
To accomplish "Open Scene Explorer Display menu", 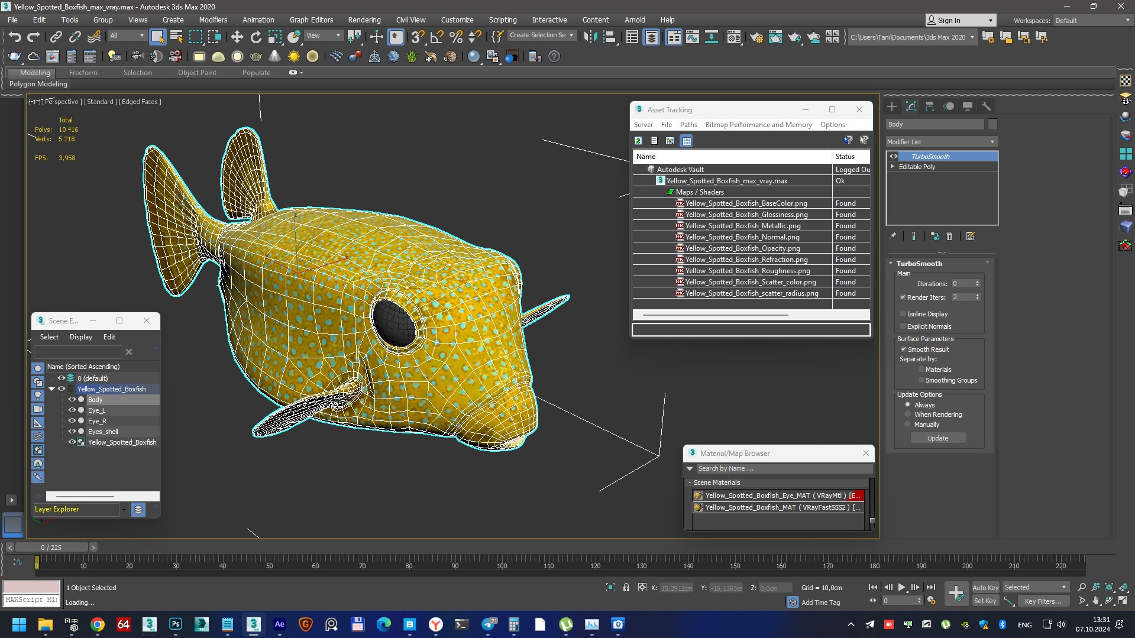I will pos(81,337).
